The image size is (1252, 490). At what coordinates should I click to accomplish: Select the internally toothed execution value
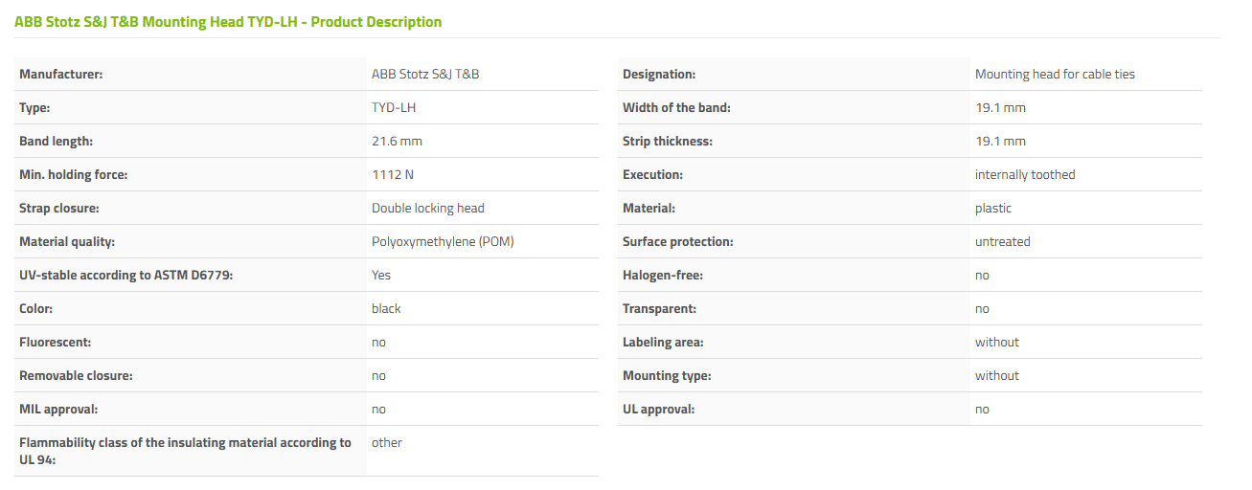(1025, 174)
